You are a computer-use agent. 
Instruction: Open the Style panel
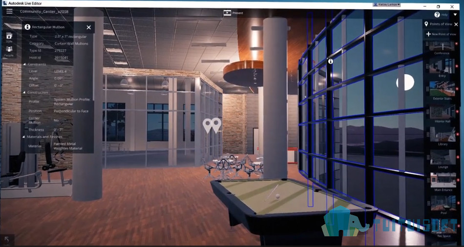[9, 37]
